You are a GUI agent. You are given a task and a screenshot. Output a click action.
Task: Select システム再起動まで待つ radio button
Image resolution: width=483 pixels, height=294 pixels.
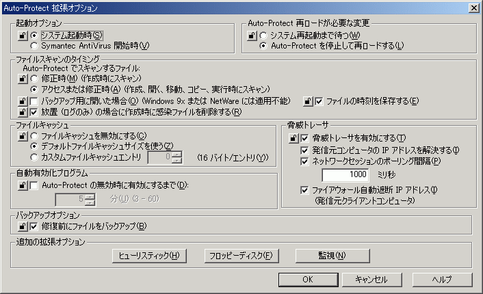click(263, 36)
